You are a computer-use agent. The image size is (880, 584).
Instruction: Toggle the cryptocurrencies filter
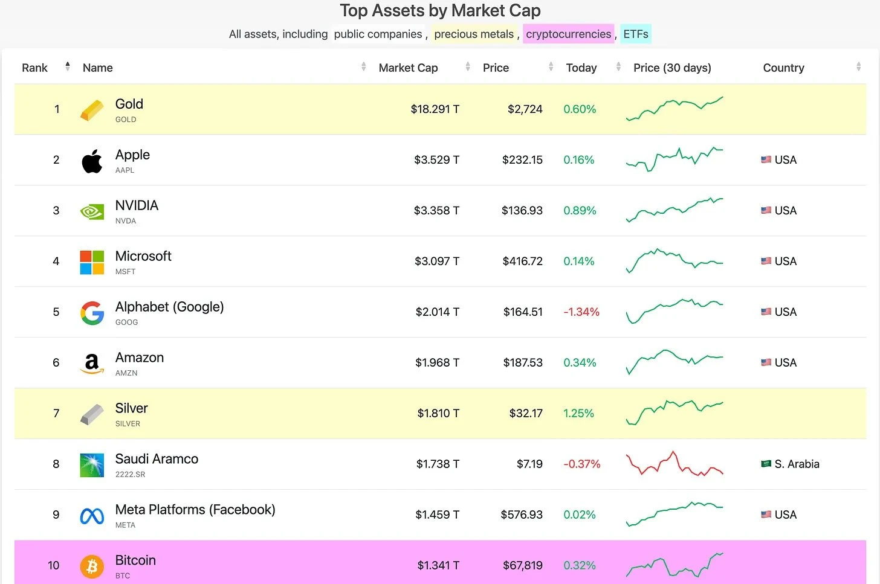tap(568, 34)
